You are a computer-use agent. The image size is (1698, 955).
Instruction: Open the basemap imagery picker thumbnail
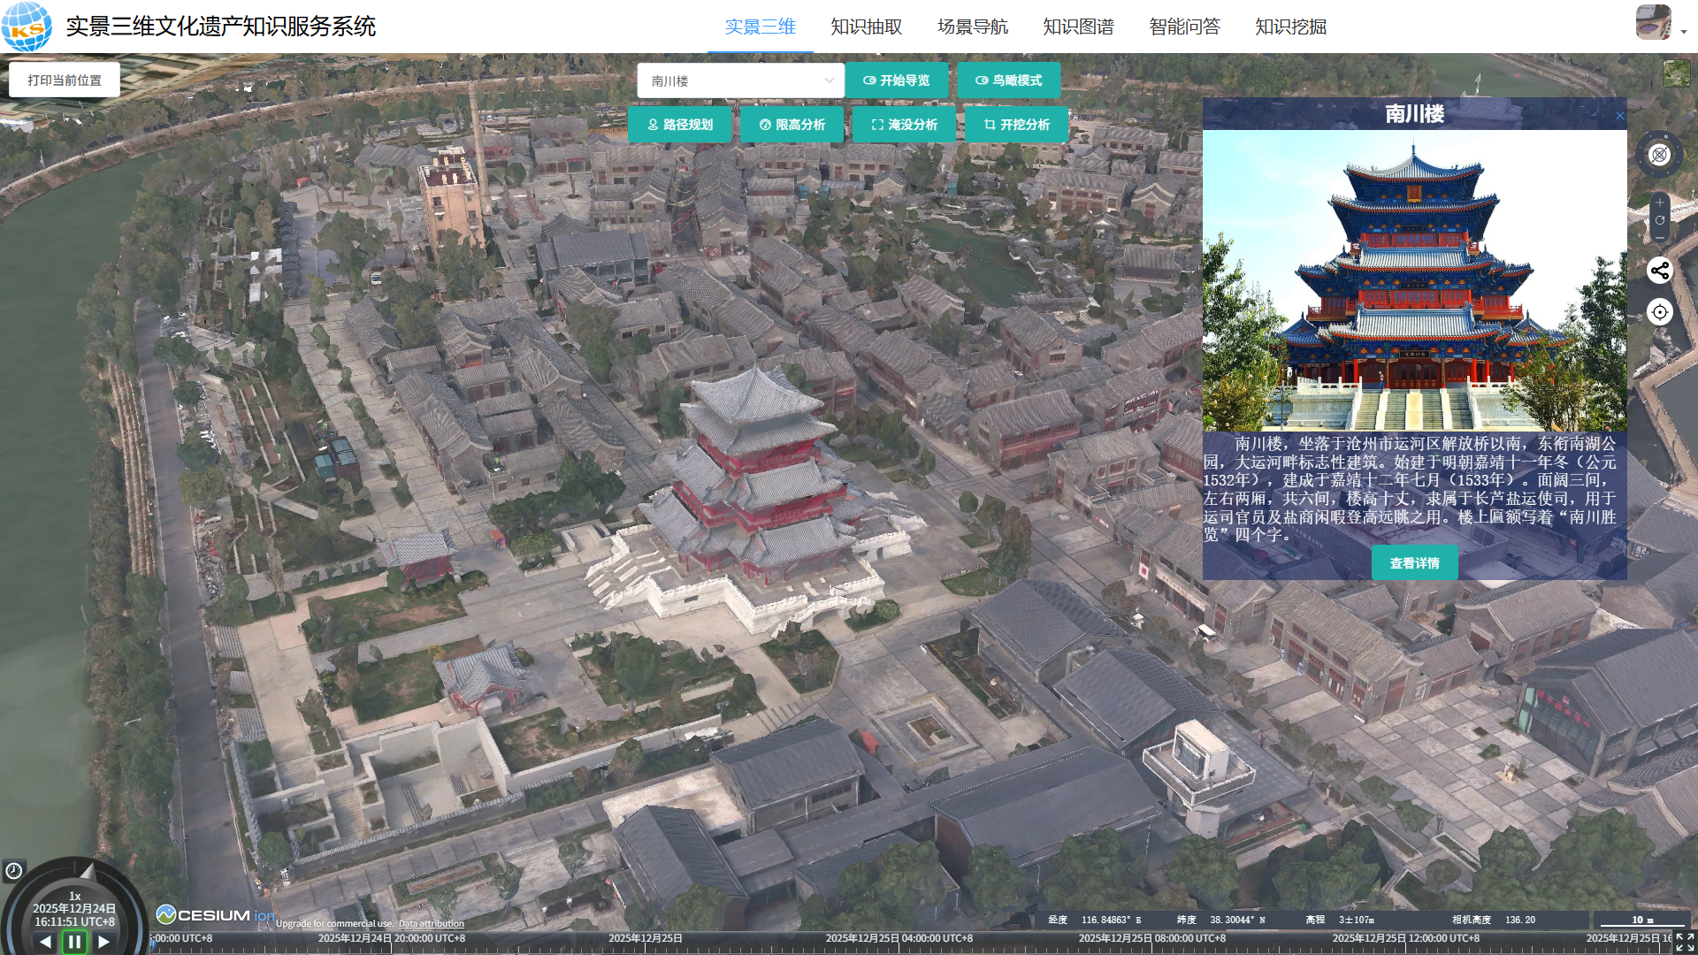pos(1676,73)
